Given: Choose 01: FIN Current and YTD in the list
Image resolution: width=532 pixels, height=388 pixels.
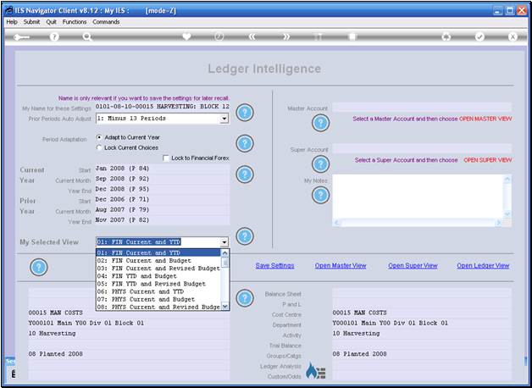Looking at the screenshot, I should tap(158, 252).
